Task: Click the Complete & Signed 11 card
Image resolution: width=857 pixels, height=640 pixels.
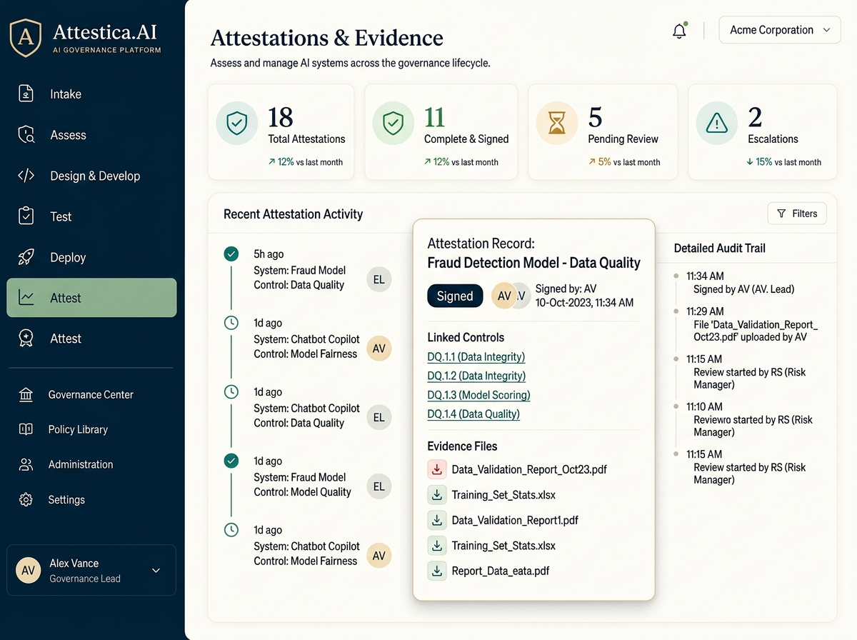Action: [x=441, y=131]
